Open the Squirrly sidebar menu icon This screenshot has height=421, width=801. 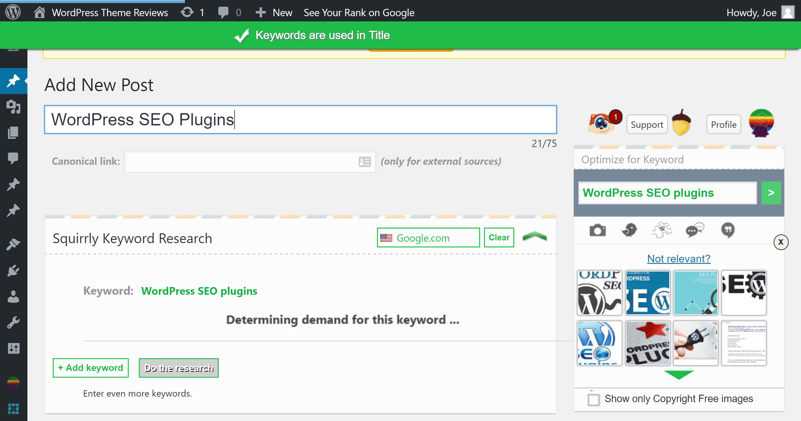[x=13, y=383]
